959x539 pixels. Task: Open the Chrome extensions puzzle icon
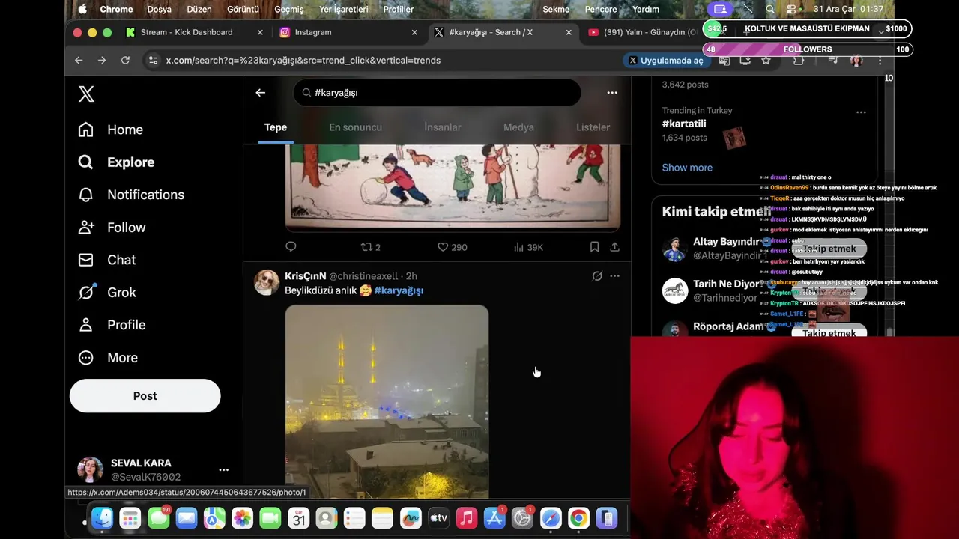[x=799, y=60]
